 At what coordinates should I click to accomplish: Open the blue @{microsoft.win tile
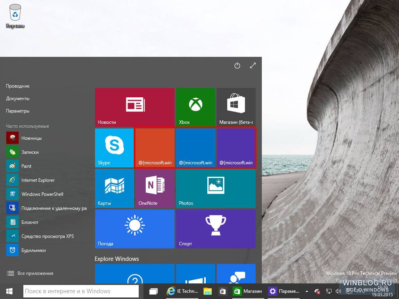click(196, 148)
